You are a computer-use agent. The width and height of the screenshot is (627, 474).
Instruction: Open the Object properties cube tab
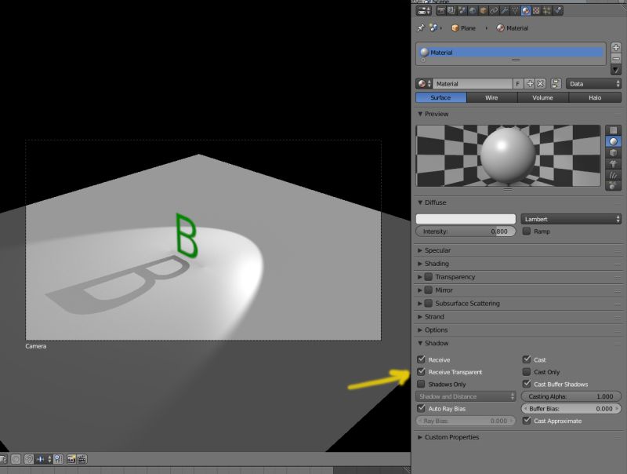[x=483, y=11]
